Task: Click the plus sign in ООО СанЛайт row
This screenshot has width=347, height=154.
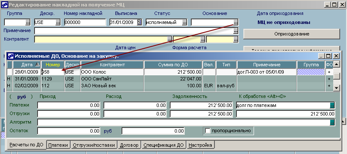Action: click(329, 79)
